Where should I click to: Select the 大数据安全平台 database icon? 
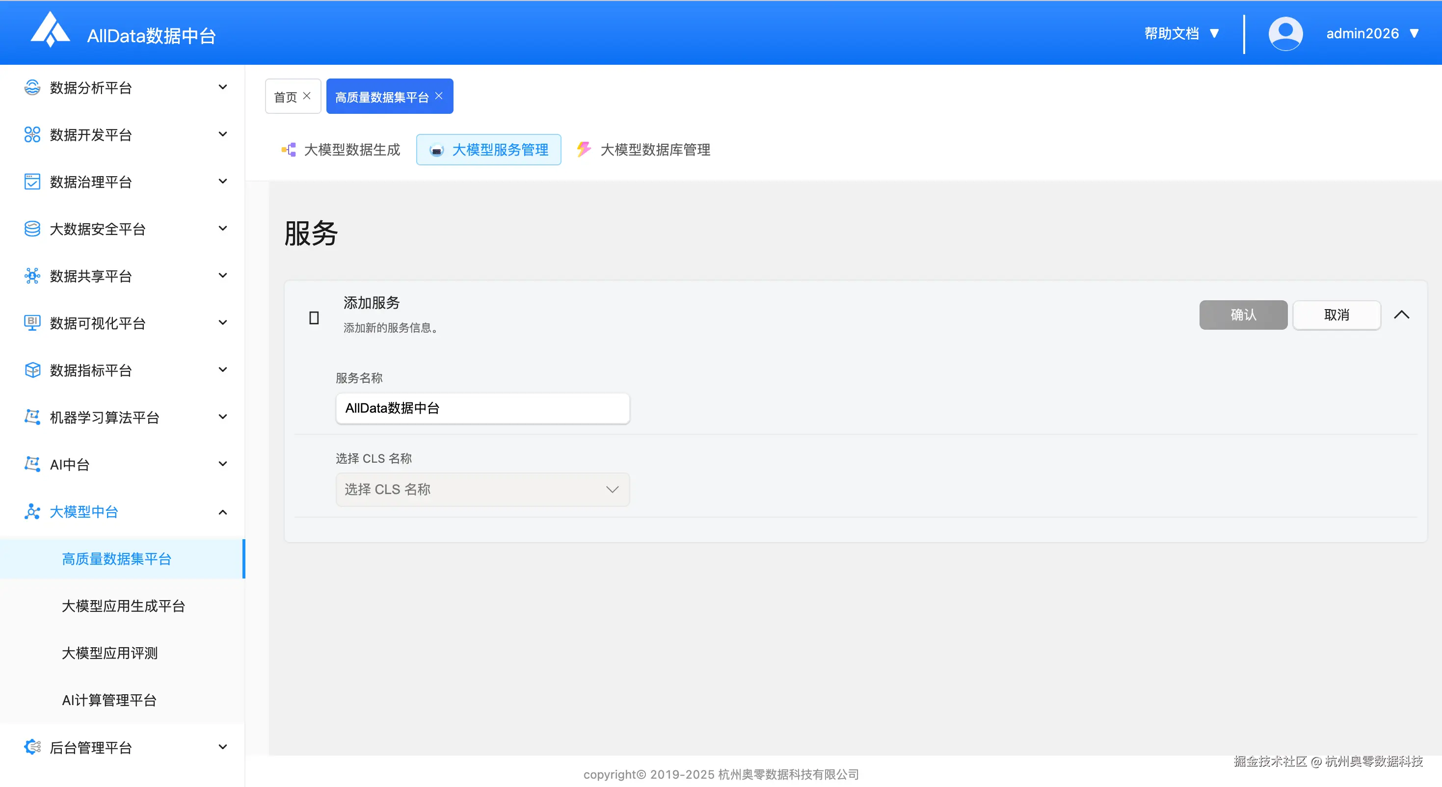coord(32,228)
